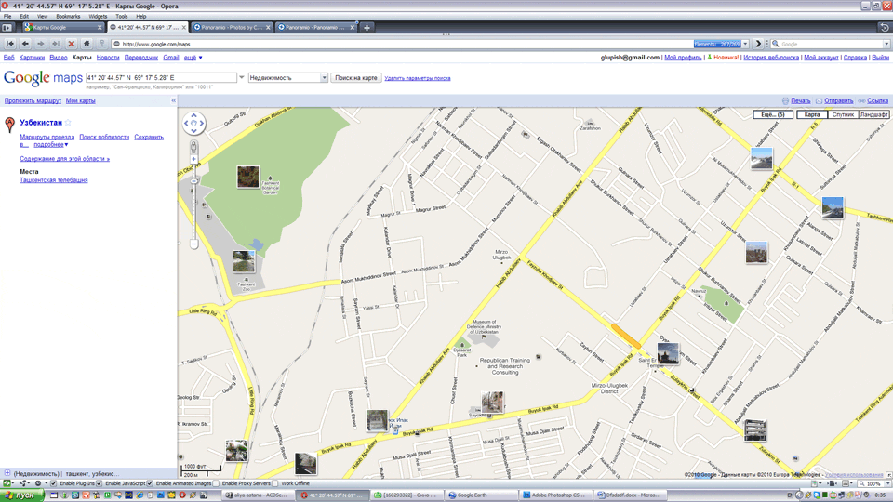Click the red location marker A icon
Image resolution: width=893 pixels, height=502 pixels.
[x=9, y=125]
